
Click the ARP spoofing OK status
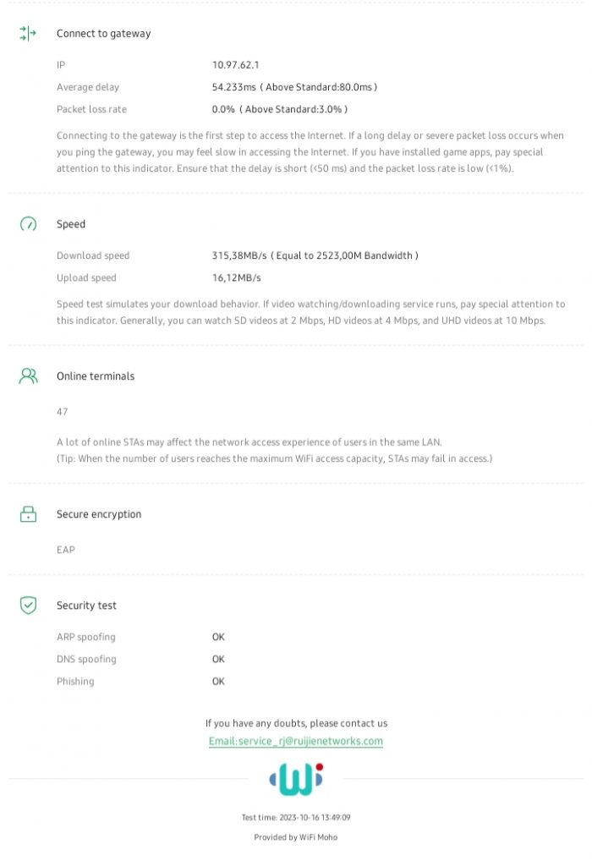[x=218, y=637]
